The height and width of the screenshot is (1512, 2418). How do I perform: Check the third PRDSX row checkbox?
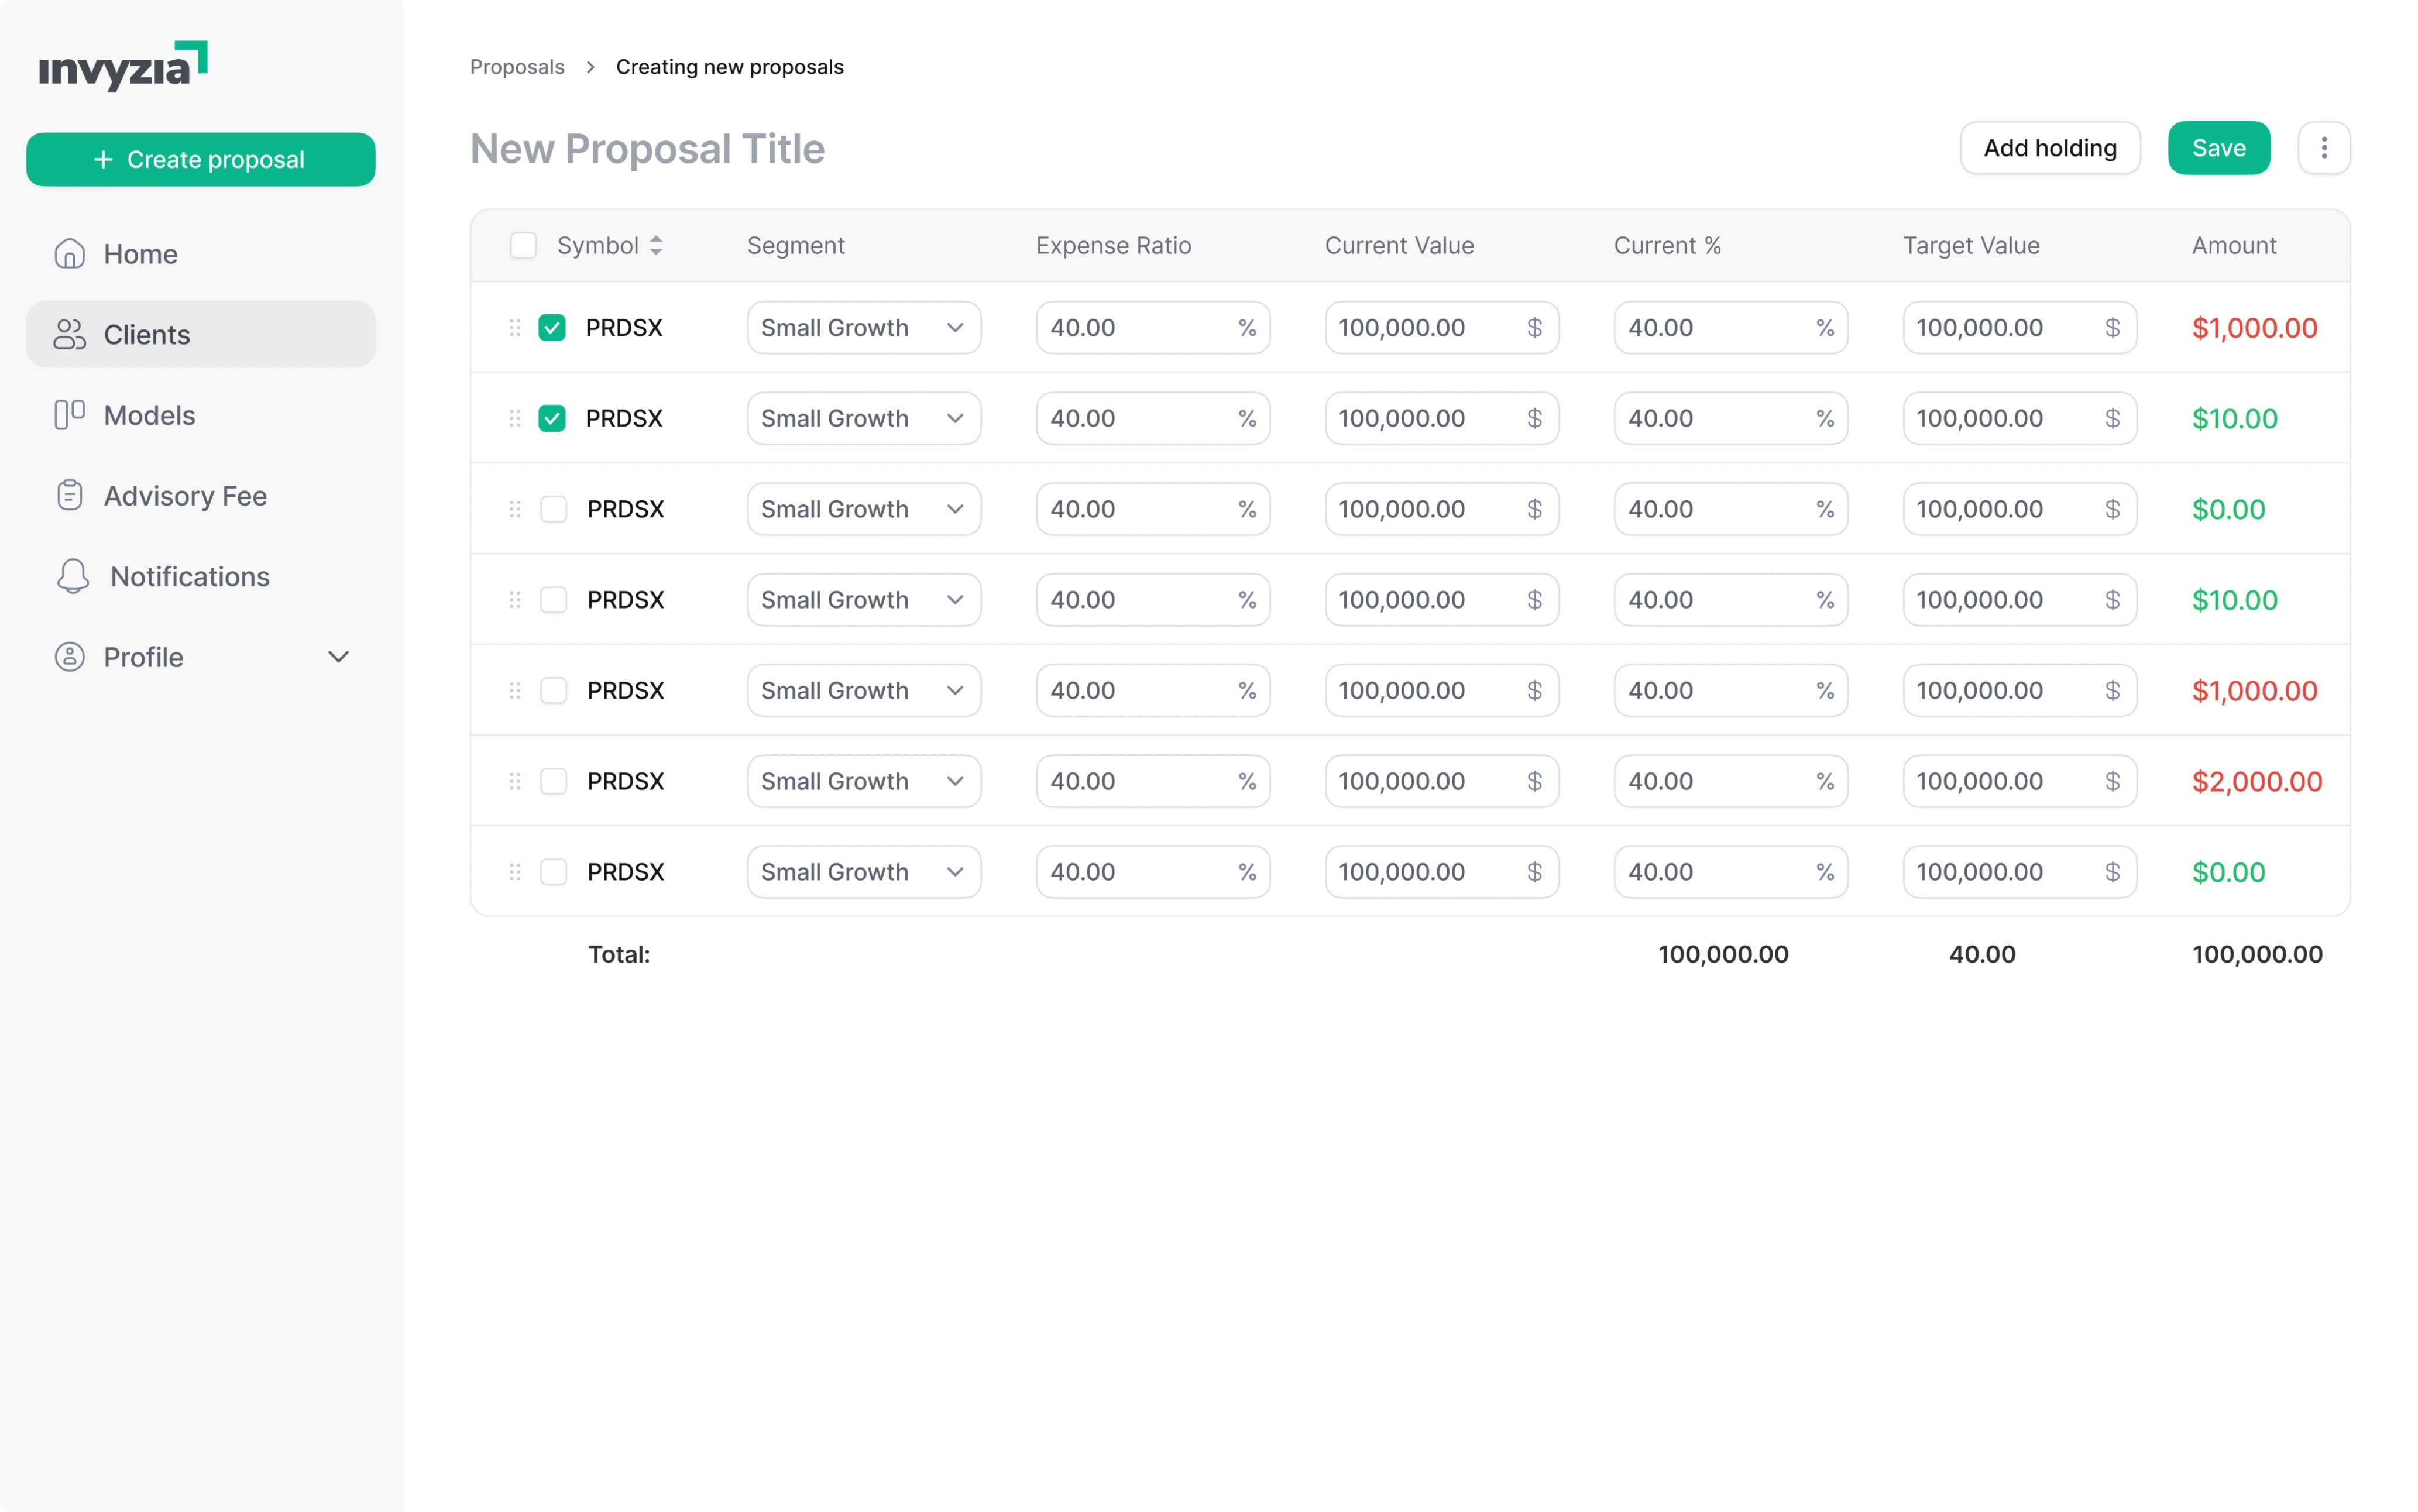coord(553,509)
